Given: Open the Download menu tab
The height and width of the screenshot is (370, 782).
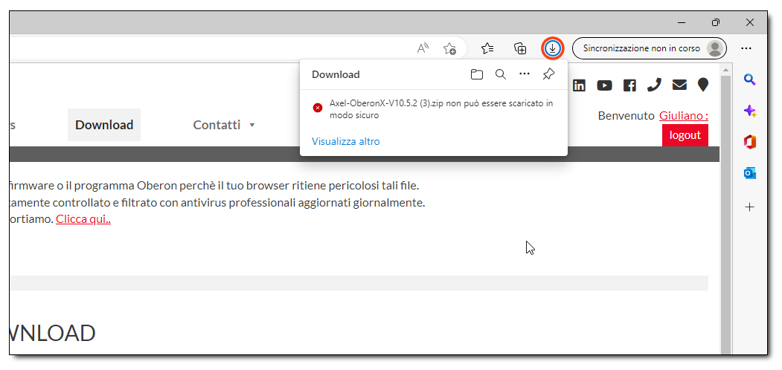Looking at the screenshot, I should tap(104, 125).
